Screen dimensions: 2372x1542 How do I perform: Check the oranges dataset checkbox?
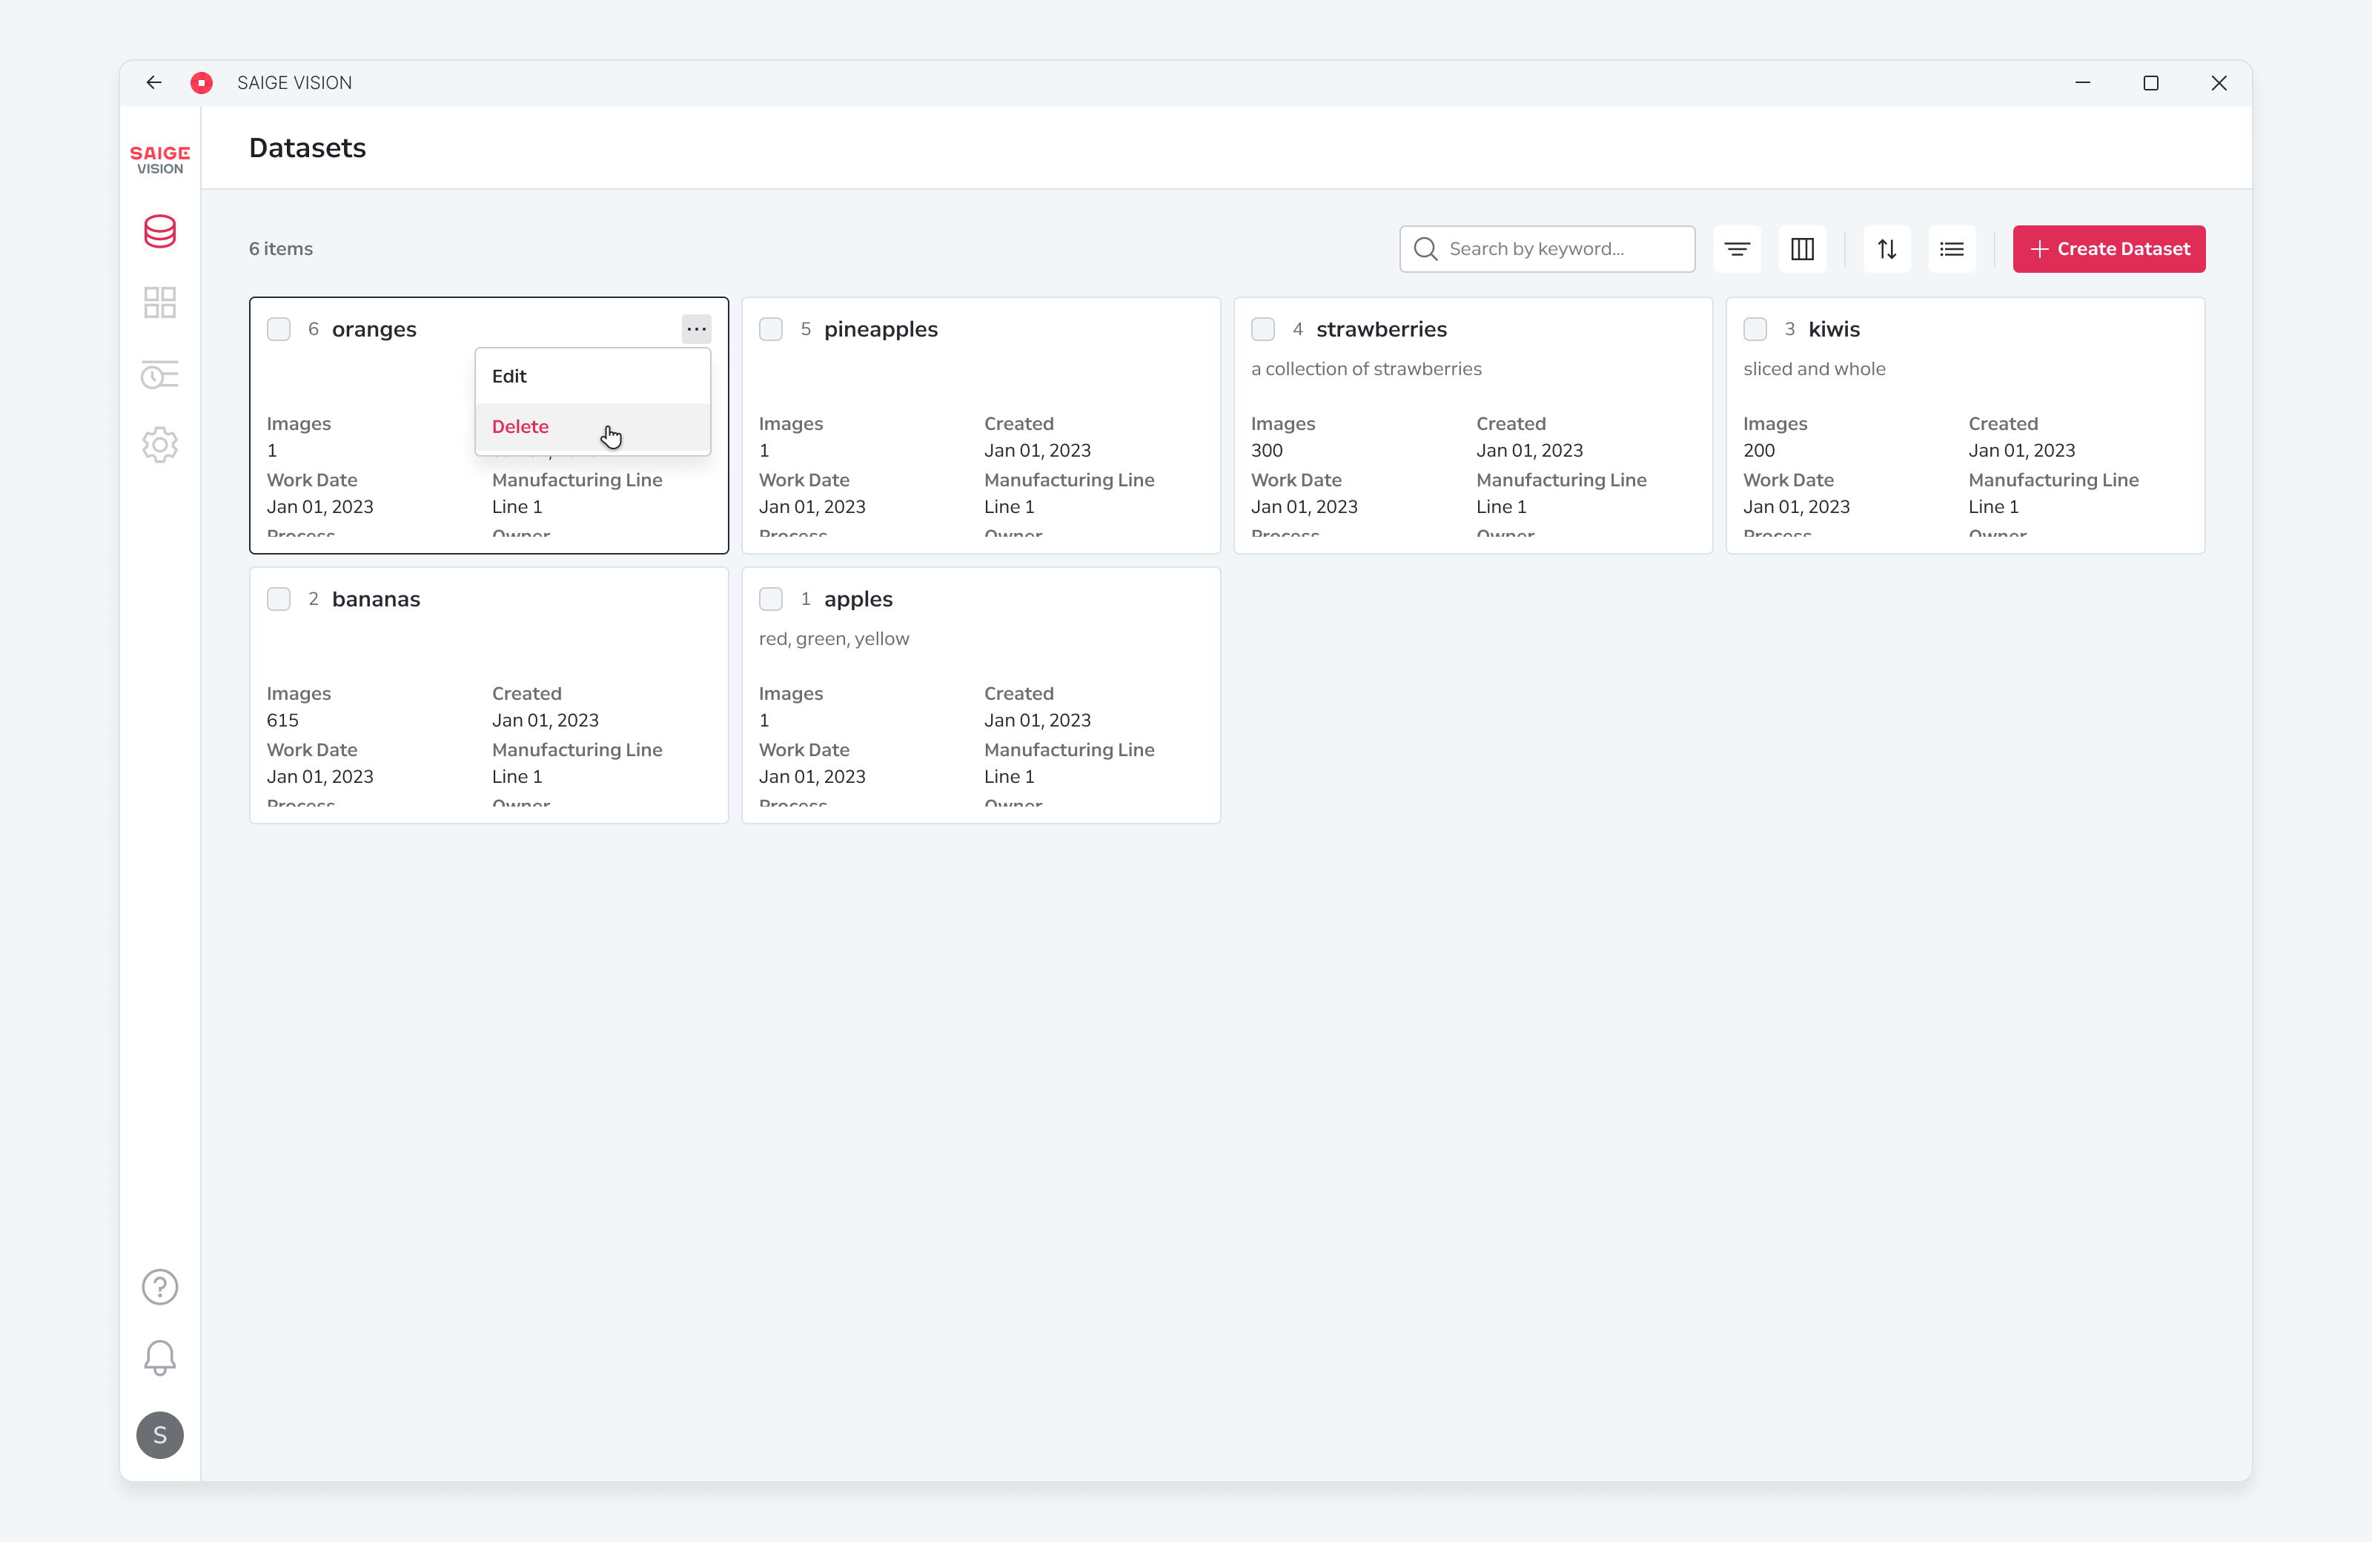(x=279, y=329)
